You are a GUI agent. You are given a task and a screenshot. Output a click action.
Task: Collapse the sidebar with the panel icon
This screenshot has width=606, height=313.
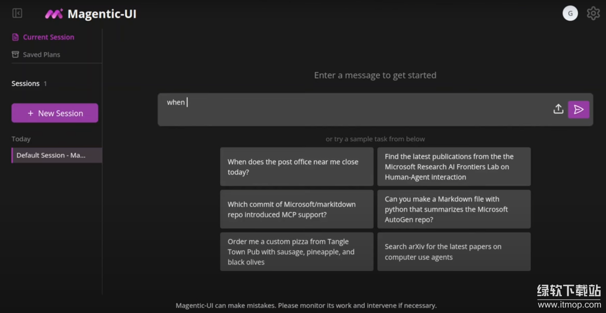(x=17, y=13)
